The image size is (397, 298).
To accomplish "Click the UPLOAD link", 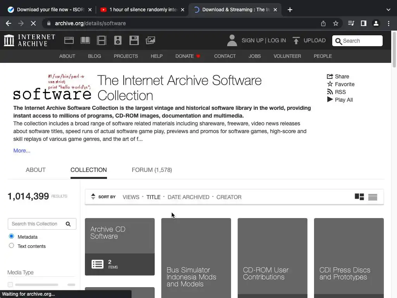I will (315, 40).
